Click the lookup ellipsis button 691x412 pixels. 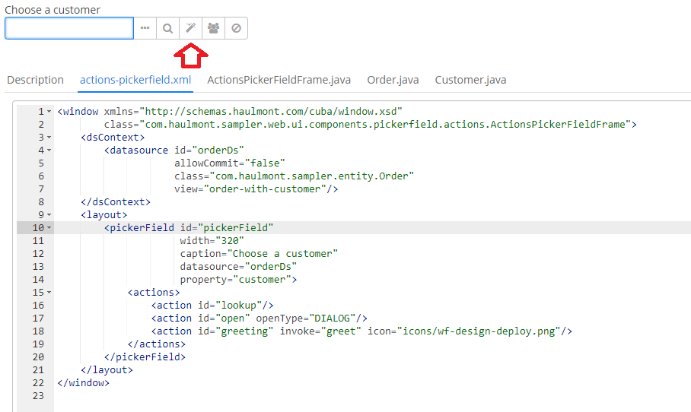click(x=145, y=28)
